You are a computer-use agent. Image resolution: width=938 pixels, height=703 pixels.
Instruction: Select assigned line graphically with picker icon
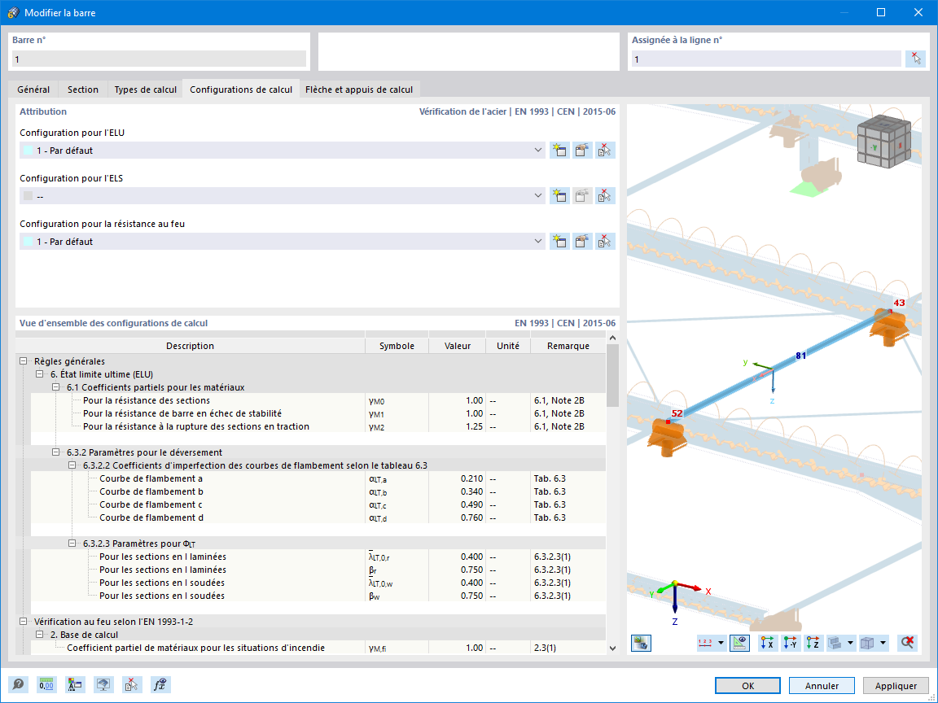[915, 58]
